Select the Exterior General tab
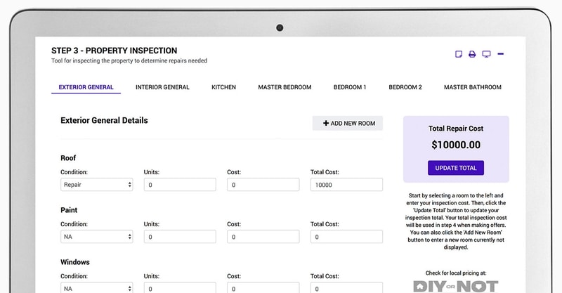The image size is (562, 293). click(x=86, y=87)
